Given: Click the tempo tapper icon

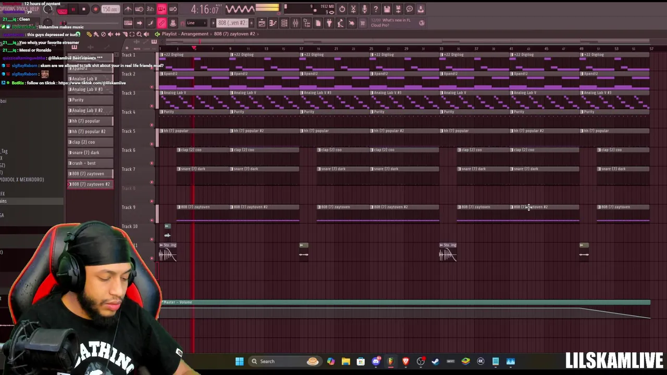Looking at the screenshot, I should 340,23.
